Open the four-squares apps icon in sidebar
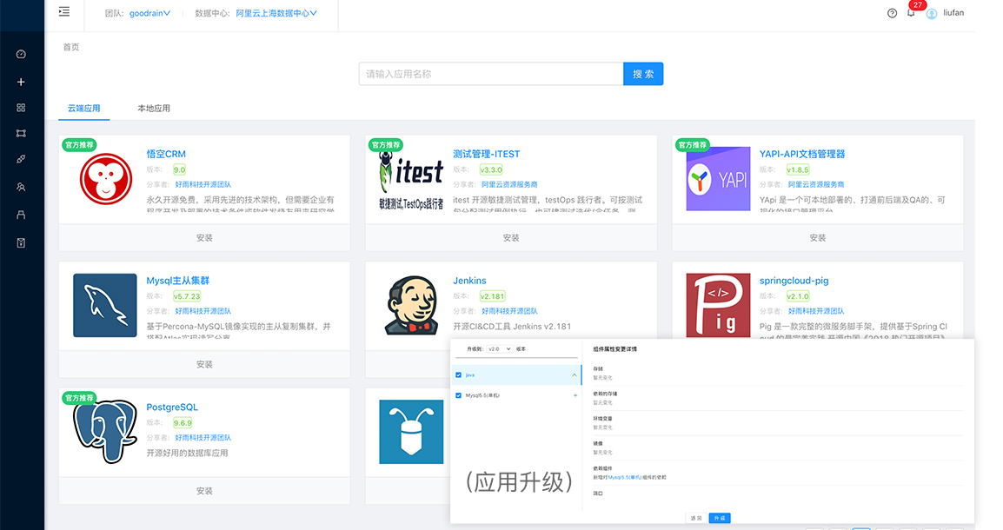The image size is (1003, 530). pyautogui.click(x=21, y=108)
